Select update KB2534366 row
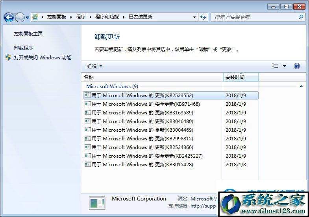The width and height of the screenshot is (309, 217). [x=171, y=147]
